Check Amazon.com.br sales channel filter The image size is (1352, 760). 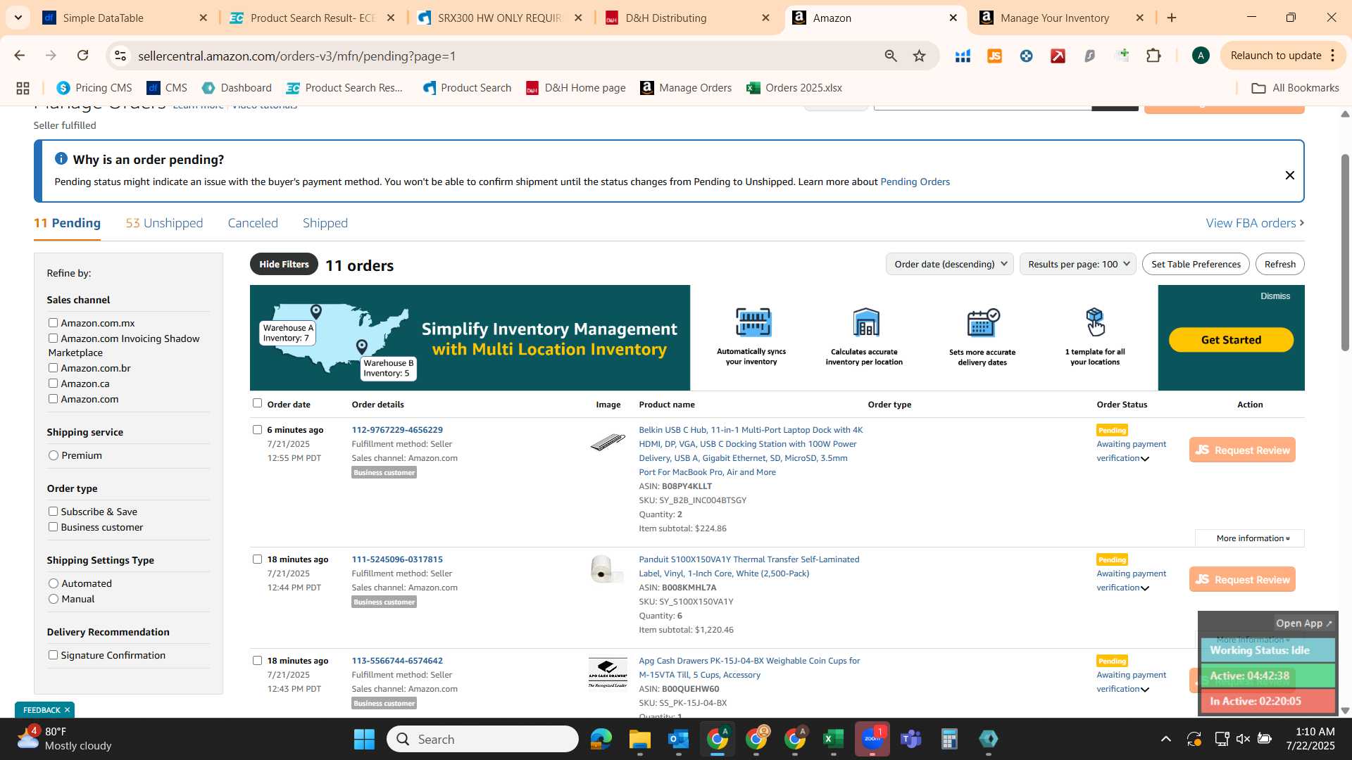53,368
